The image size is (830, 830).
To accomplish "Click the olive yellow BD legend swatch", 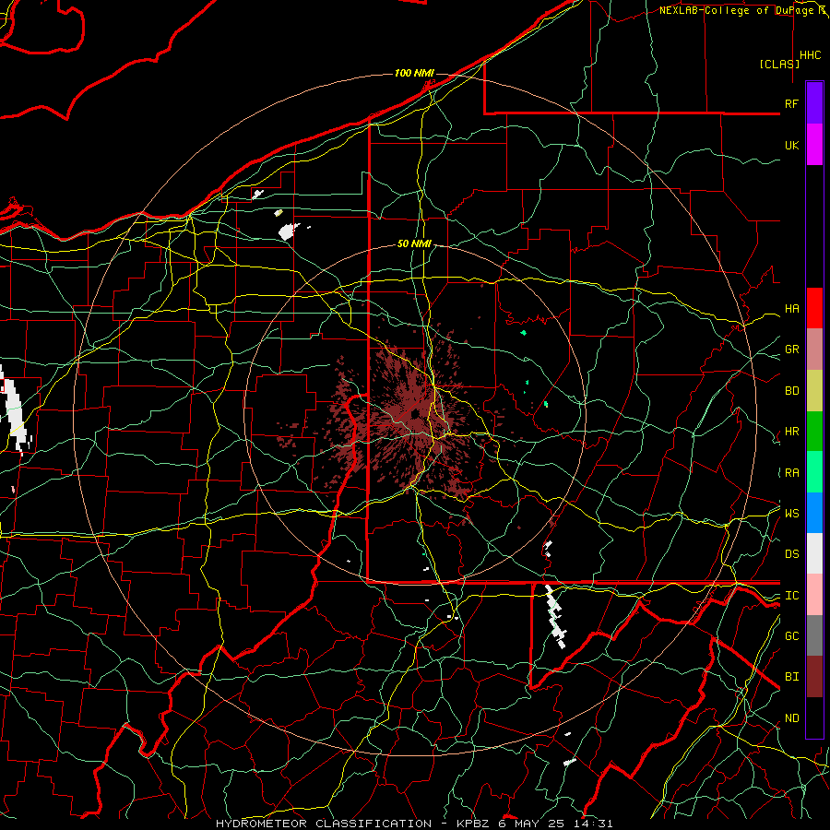I will pyautogui.click(x=814, y=391).
